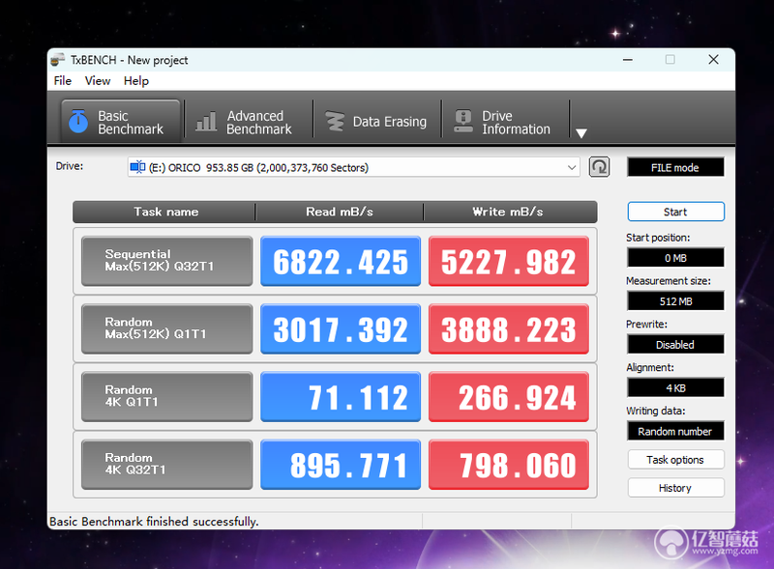Select the 3888.223 write result
Image resolution: width=774 pixels, height=569 pixels.
click(x=509, y=328)
